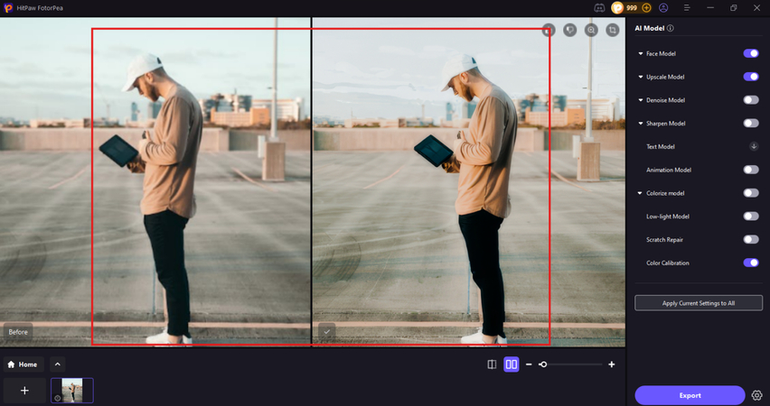770x406 pixels.
Task: Expand the Colorize model options
Action: click(641, 193)
